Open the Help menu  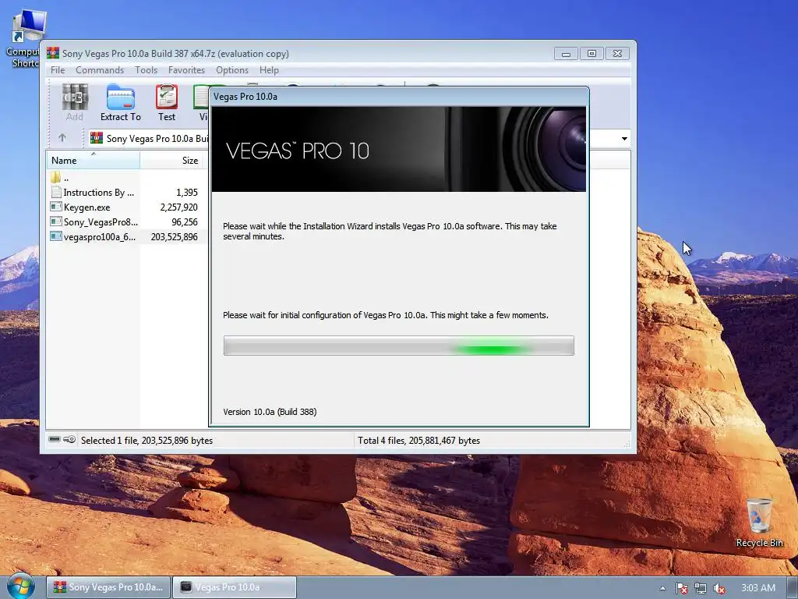tap(269, 70)
